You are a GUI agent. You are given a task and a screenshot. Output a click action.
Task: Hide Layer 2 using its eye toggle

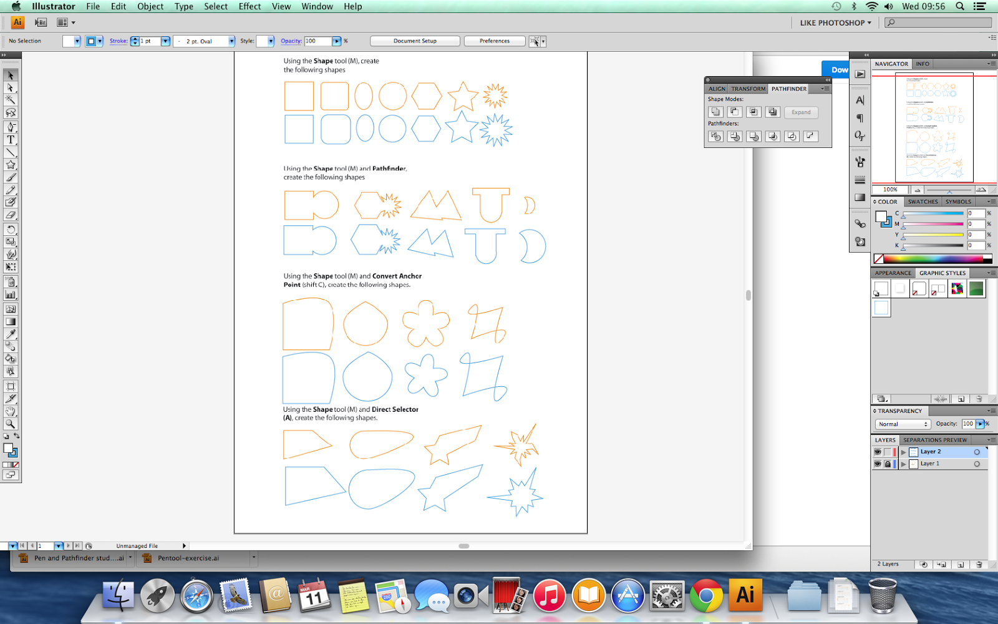(876, 452)
